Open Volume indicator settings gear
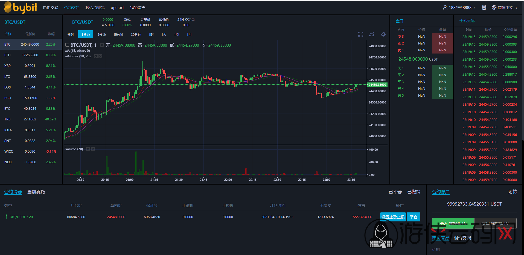The image size is (524, 255). [x=88, y=149]
